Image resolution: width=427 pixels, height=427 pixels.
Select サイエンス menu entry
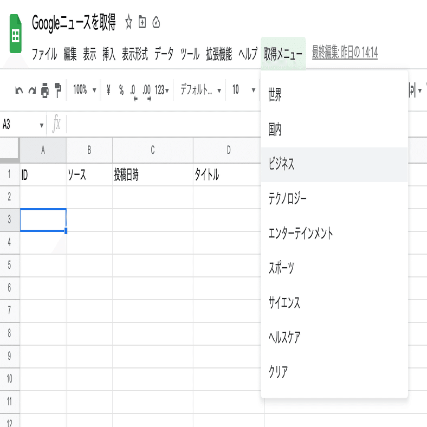pyautogui.click(x=334, y=302)
